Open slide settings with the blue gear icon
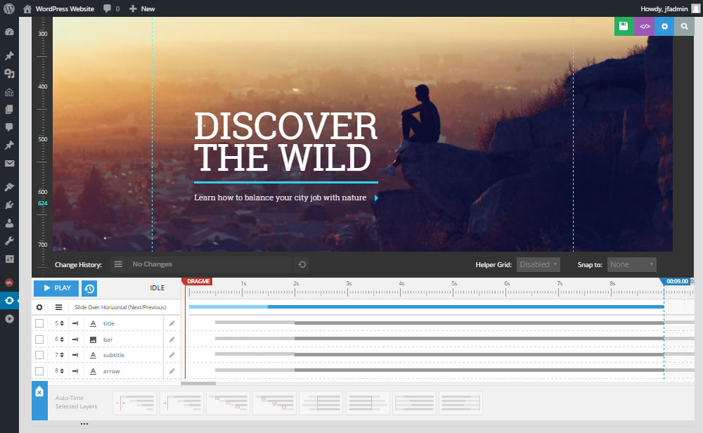The image size is (703, 433). point(664,26)
